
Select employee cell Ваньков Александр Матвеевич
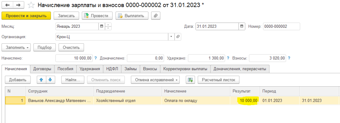tap(60, 101)
